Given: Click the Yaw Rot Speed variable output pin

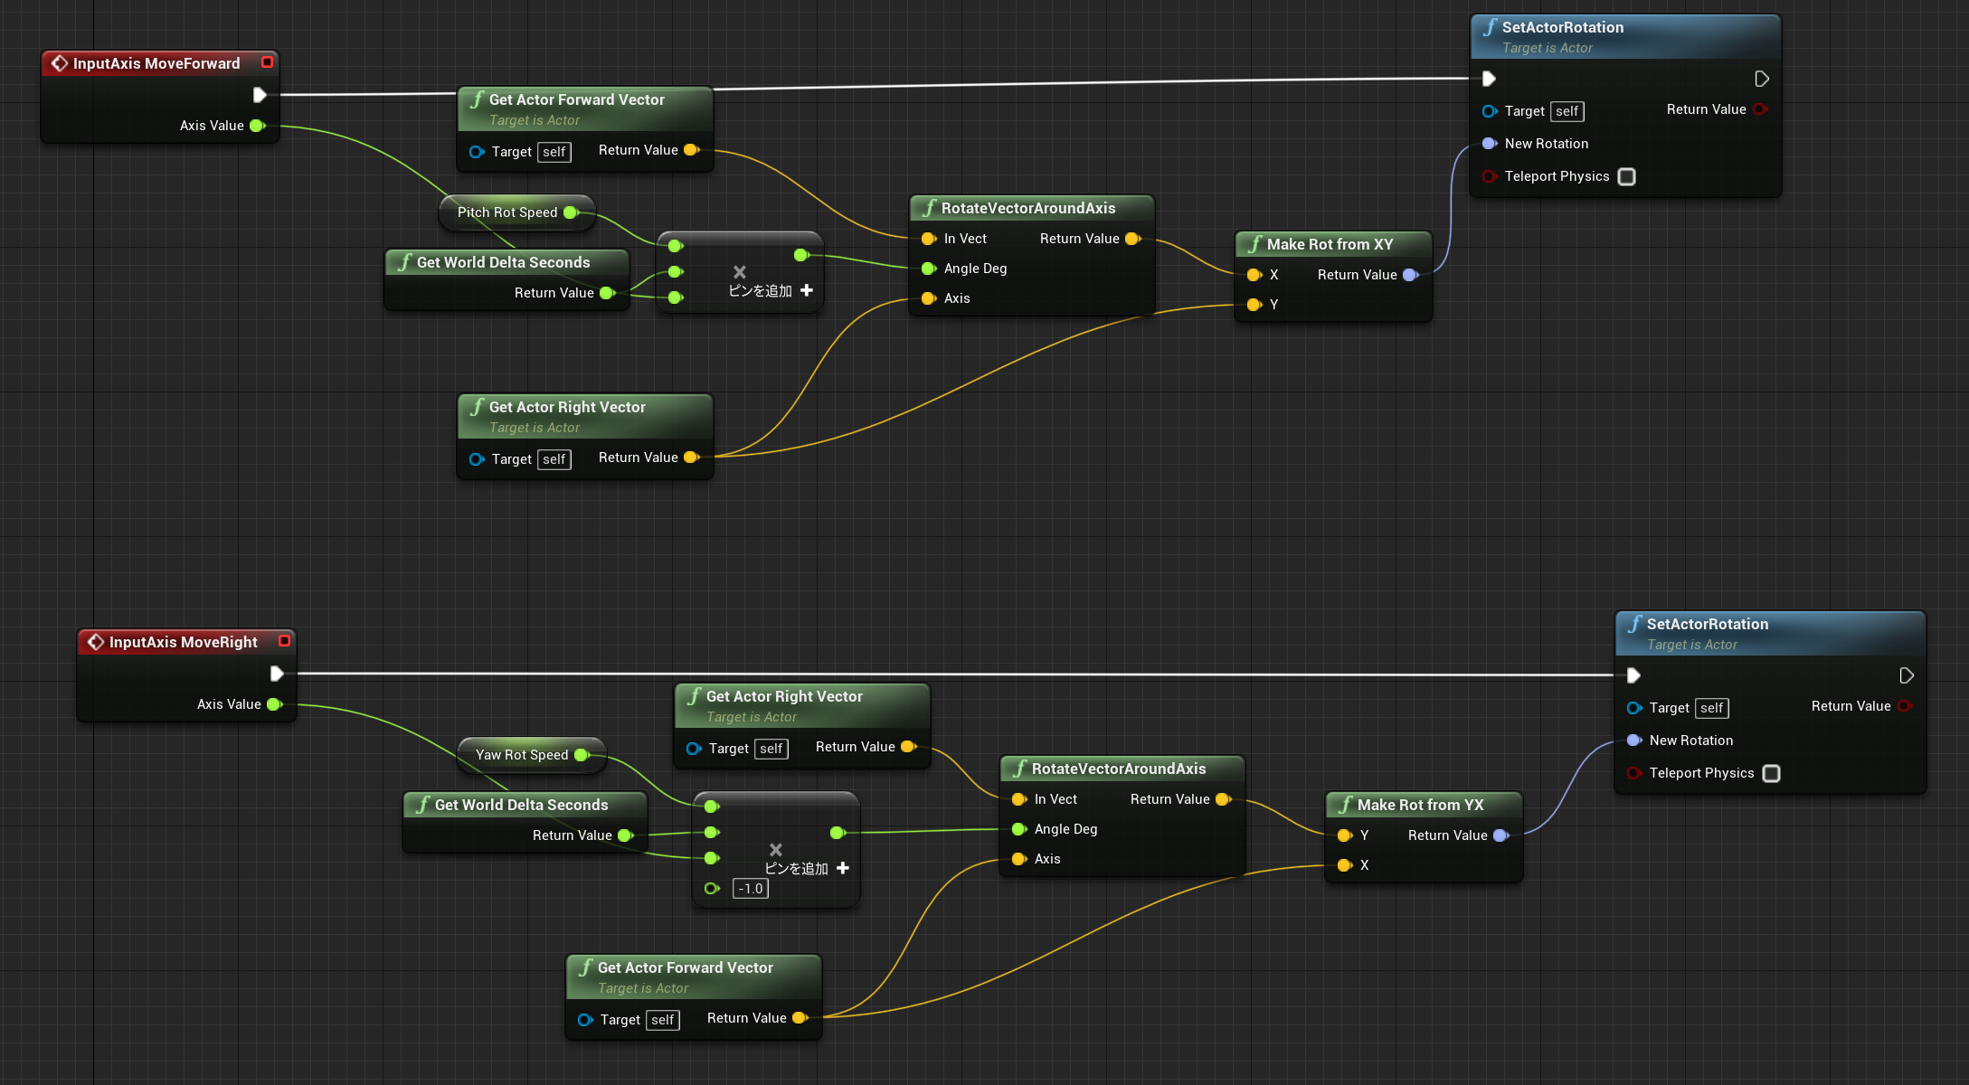Looking at the screenshot, I should click(582, 755).
